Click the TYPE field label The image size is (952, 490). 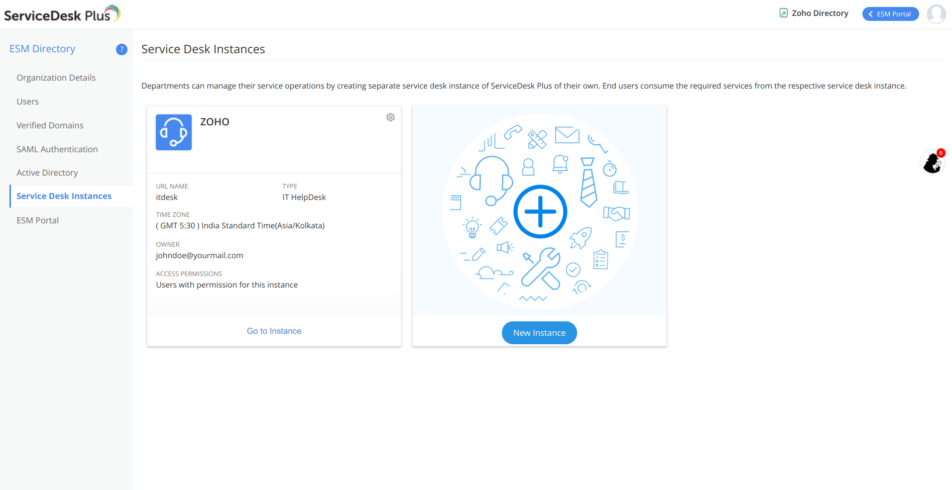coord(290,186)
